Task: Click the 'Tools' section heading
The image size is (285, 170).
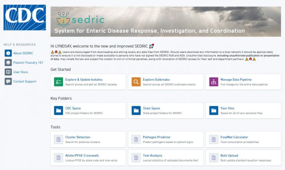Action: coord(55,127)
